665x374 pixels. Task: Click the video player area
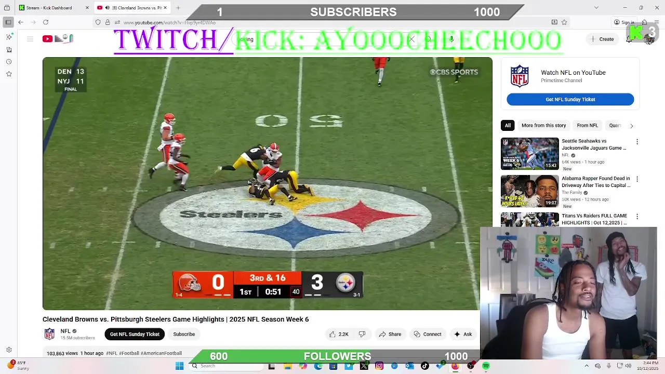(x=267, y=183)
